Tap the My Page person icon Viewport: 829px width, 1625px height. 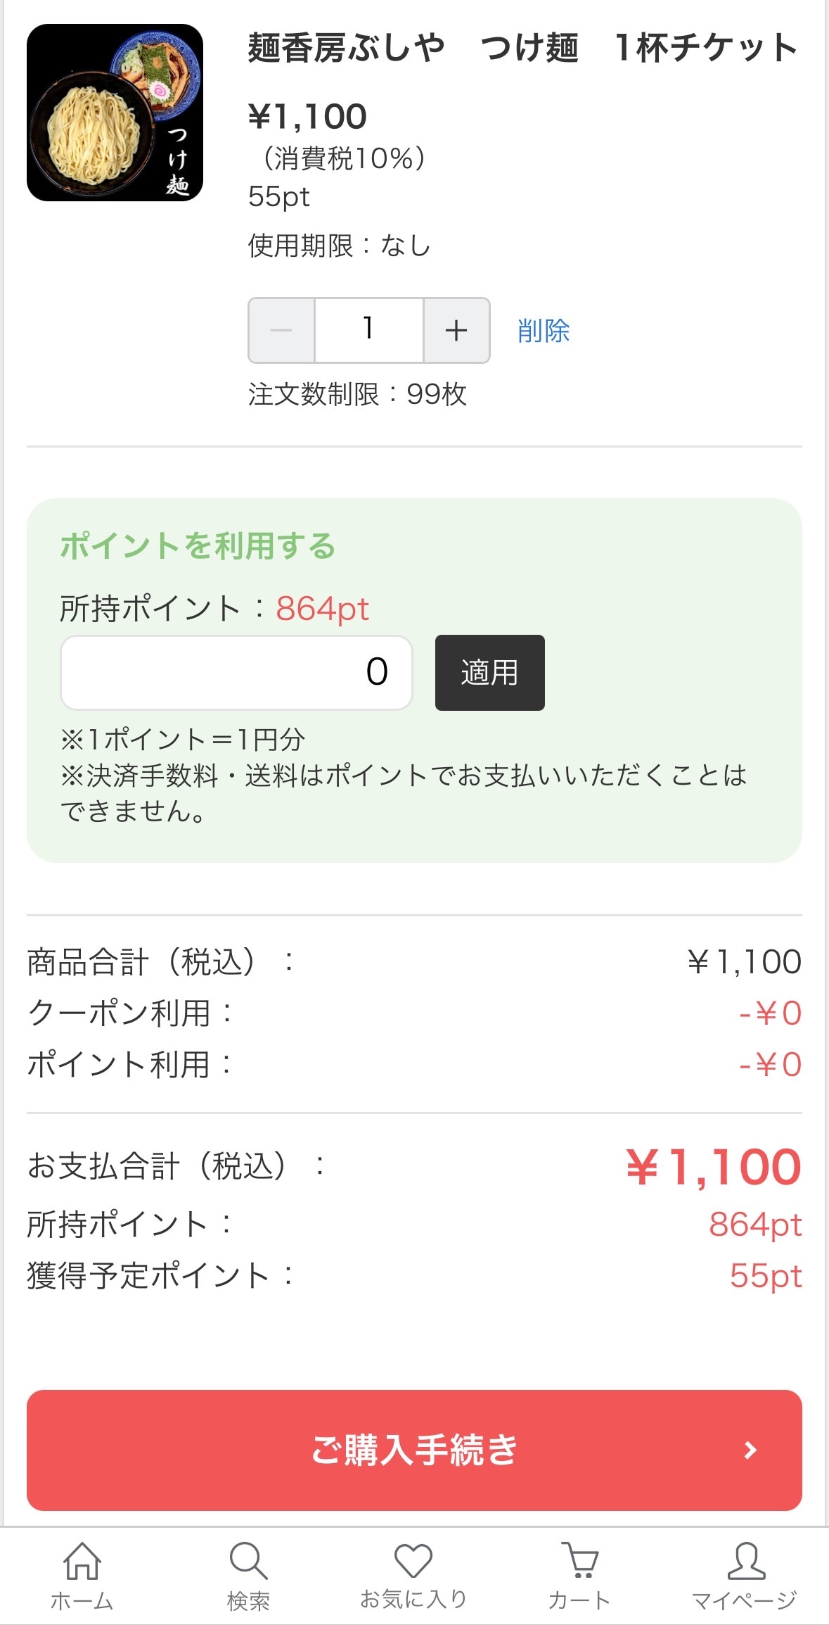click(x=745, y=1560)
